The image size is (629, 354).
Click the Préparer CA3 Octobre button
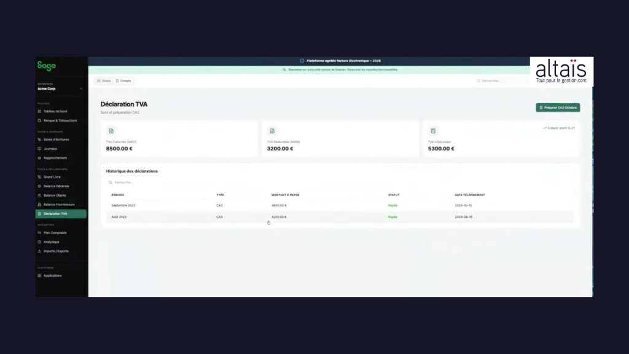pyautogui.click(x=558, y=108)
